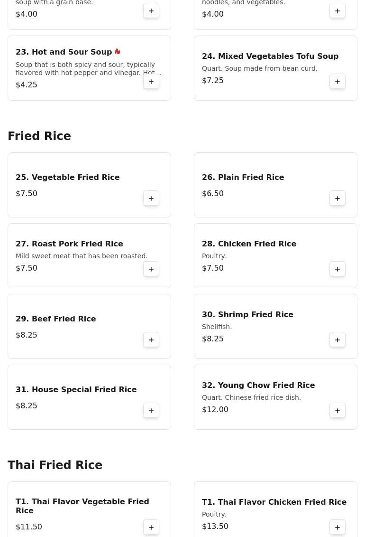Add Thai Flavor Vegetable Fried Rice
365x537 pixels.
click(151, 528)
